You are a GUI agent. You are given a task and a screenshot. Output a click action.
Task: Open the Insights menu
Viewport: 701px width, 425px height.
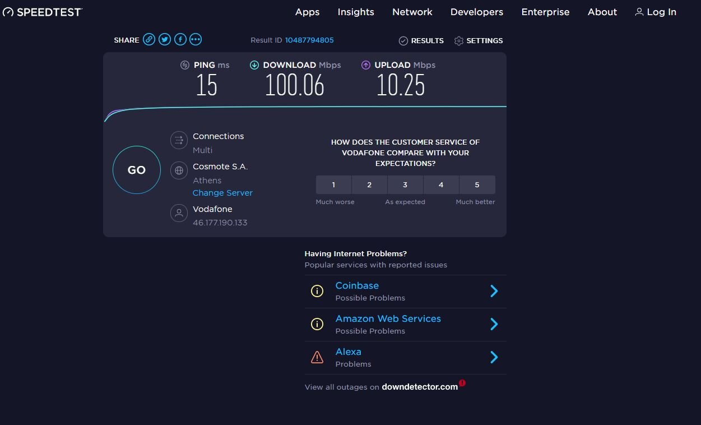point(356,12)
